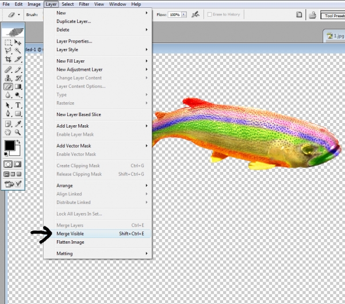Select the Dodge tool

[x=18, y=95]
